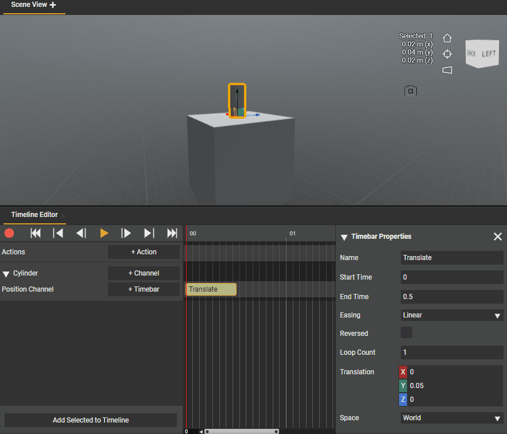
Task: Click the home view icon
Action: 447,38
